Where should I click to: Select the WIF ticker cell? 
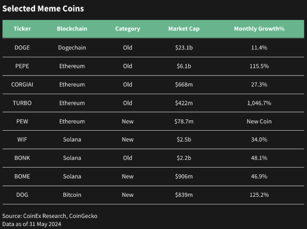[x=22, y=139]
